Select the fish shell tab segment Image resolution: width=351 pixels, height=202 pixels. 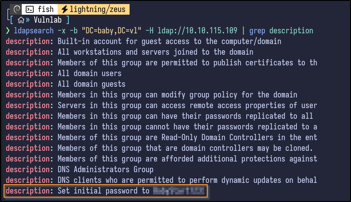tap(40, 9)
